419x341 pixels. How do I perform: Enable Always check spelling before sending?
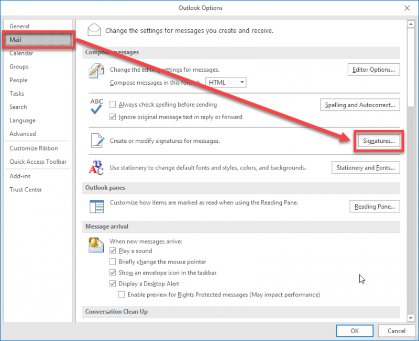[113, 105]
